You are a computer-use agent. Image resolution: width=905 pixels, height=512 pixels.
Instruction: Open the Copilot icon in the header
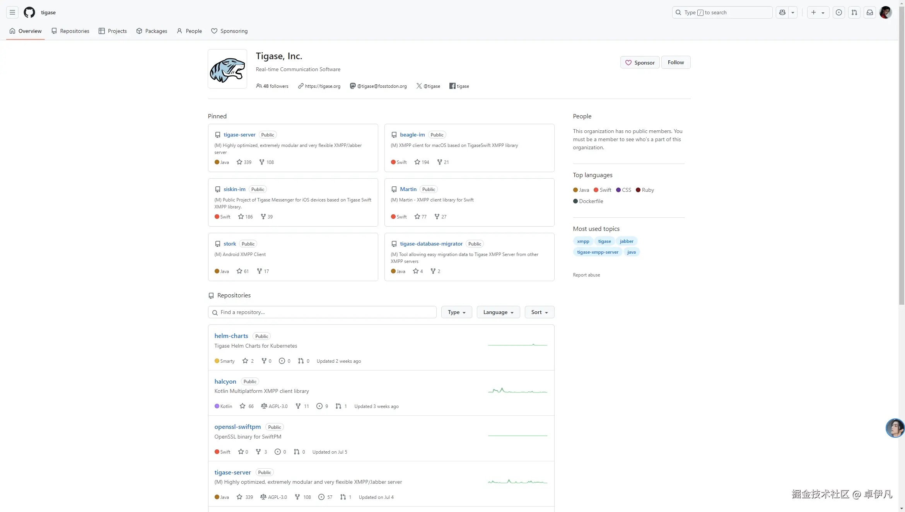point(782,12)
